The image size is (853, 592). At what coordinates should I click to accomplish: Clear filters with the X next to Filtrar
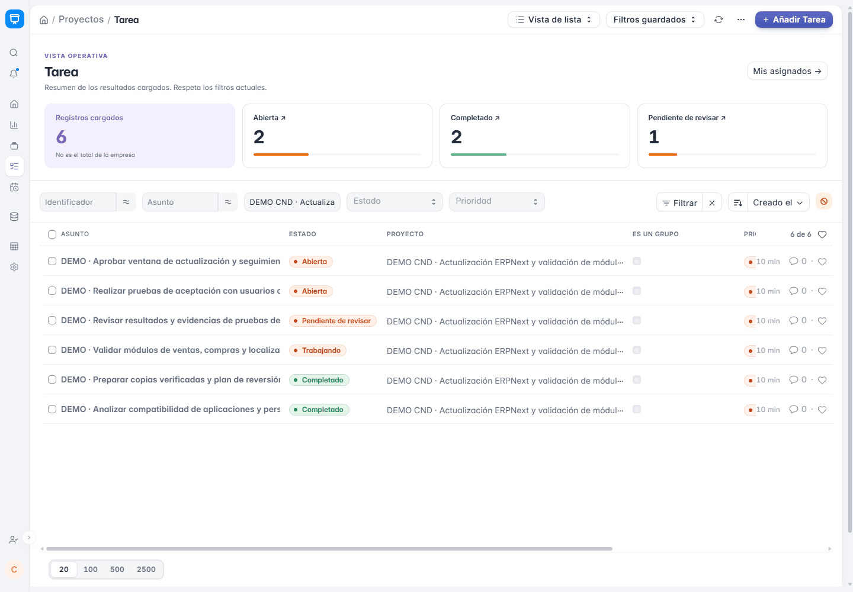[712, 202]
